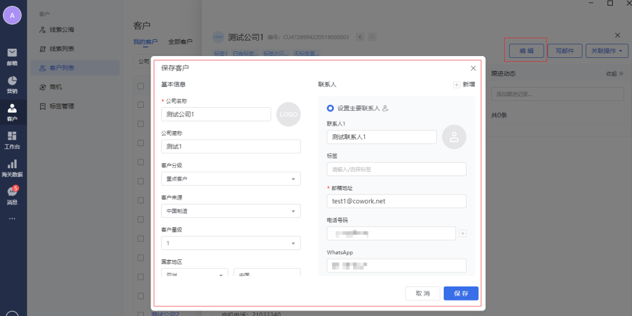This screenshot has height=316, width=632.
Task: Click the plus icon beside 电话号码 field
Action: [463, 233]
